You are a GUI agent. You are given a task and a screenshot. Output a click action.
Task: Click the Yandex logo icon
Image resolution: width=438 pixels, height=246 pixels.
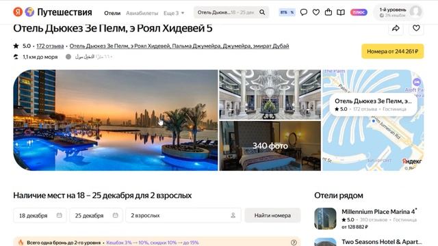(x=18, y=12)
